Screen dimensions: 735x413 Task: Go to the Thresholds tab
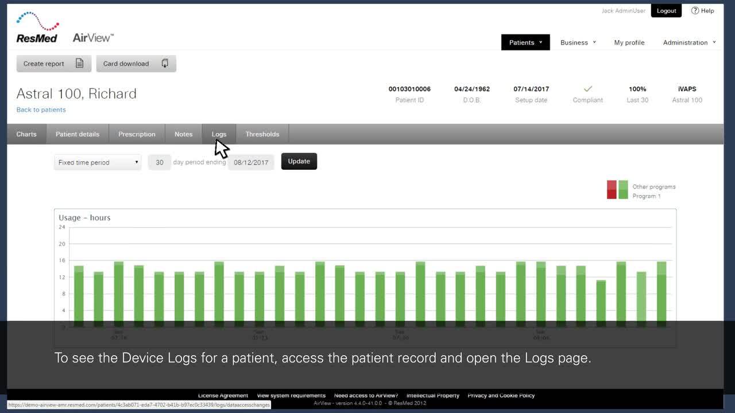coord(262,134)
